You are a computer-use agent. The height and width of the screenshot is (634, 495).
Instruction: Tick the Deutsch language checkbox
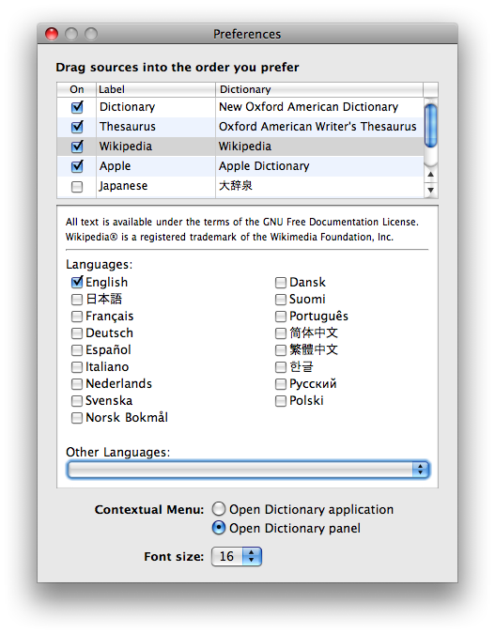click(x=77, y=333)
